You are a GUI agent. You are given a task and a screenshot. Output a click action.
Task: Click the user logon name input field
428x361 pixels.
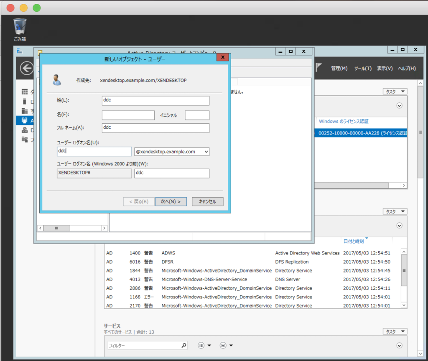pos(94,151)
